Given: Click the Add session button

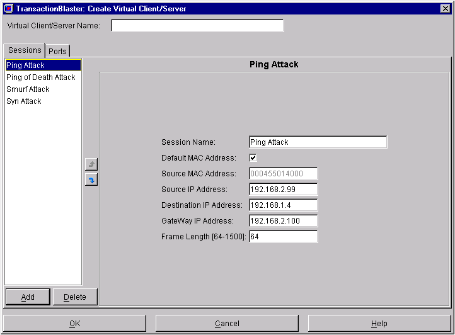Looking at the screenshot, I should pos(28,297).
